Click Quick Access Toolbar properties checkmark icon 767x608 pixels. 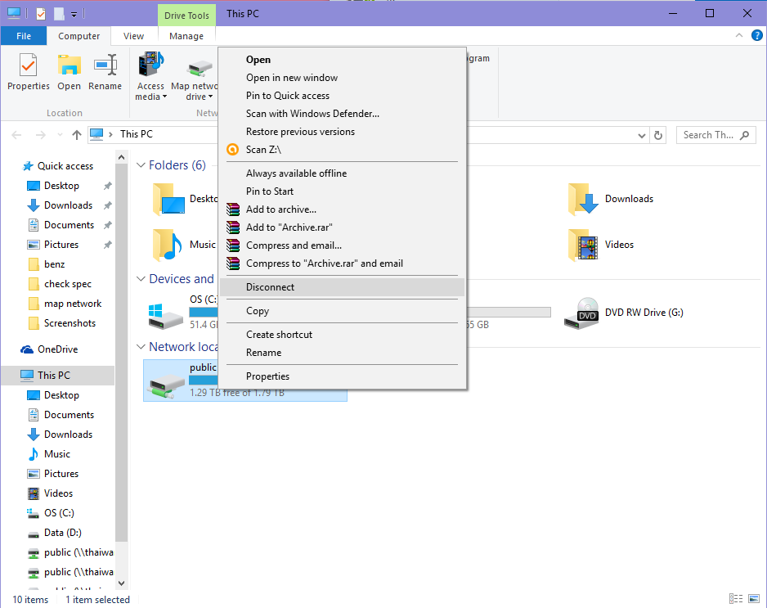point(41,14)
